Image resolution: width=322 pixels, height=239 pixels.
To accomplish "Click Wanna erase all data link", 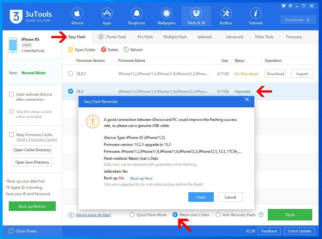I will 93,215.
